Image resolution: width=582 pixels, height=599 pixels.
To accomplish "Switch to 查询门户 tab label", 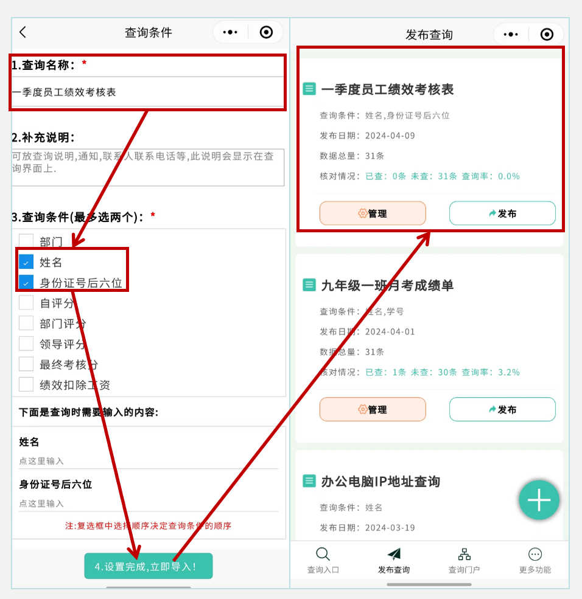I will click(465, 570).
